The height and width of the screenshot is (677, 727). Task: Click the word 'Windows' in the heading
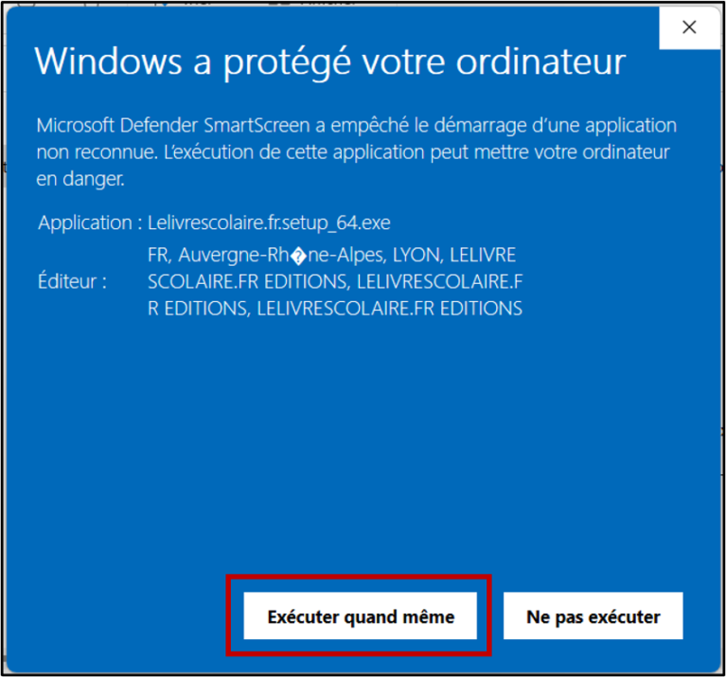109,62
